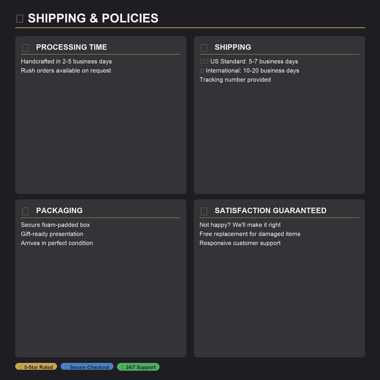The image size is (380, 380).
Task: Click the 24/7 Support badge
Action: point(138,367)
